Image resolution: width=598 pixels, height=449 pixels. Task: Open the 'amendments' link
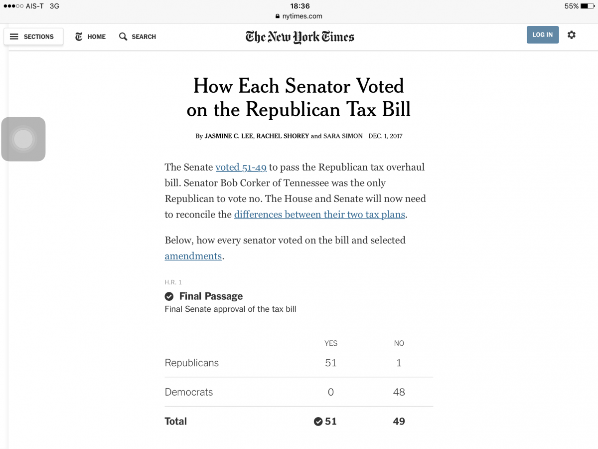(193, 256)
